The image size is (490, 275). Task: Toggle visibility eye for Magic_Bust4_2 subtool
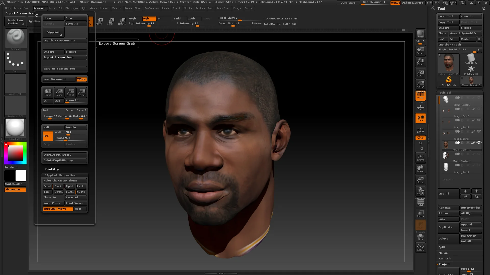(479, 143)
